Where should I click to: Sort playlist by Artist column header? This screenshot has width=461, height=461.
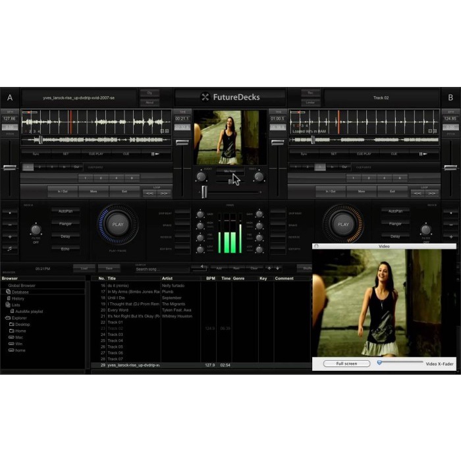(x=167, y=278)
